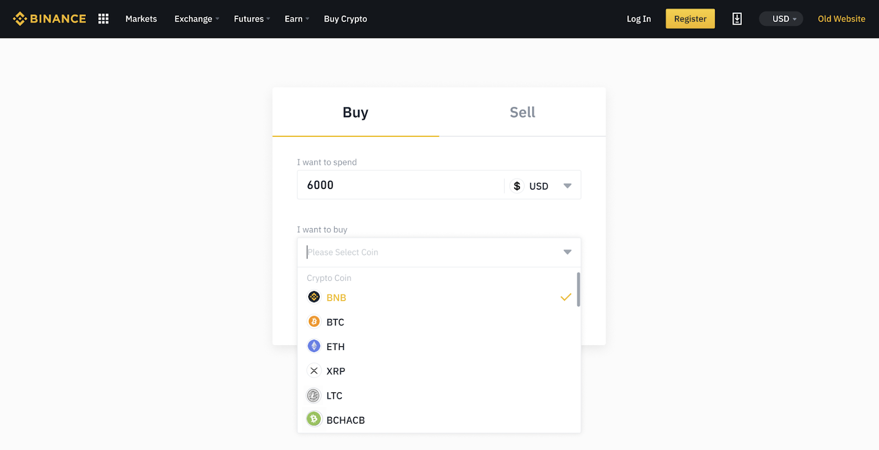Click the XRP coin icon
879x450 pixels.
coord(314,371)
